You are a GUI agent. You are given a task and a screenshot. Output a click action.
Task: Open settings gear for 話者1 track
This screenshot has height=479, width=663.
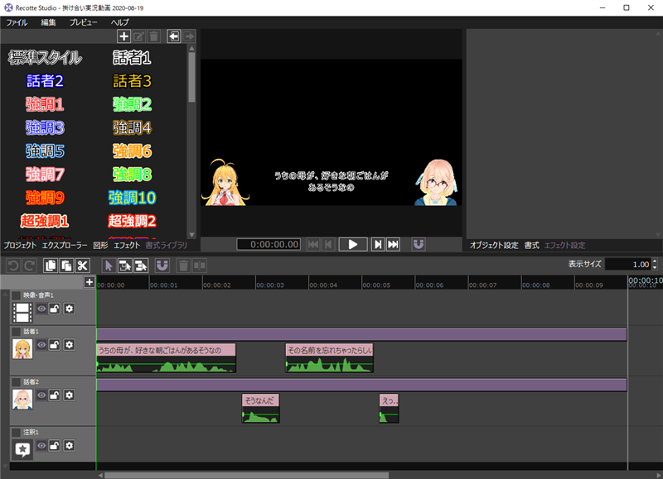[x=70, y=345]
